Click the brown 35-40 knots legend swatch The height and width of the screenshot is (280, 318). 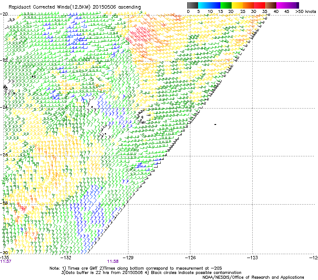click(271, 5)
